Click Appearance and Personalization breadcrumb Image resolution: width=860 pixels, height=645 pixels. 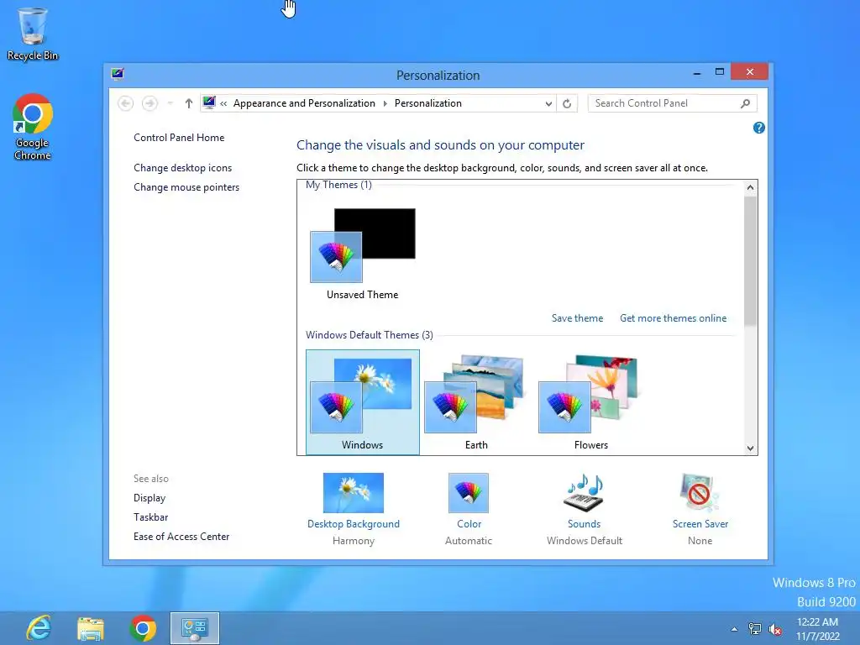304,103
